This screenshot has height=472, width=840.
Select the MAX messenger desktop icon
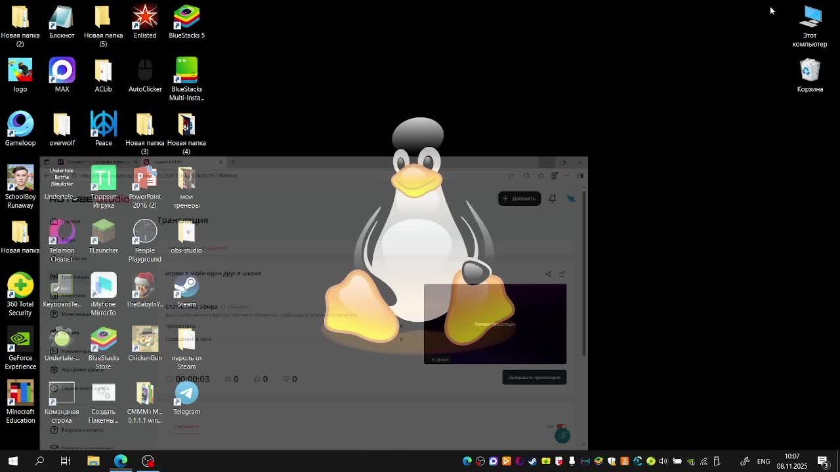tap(62, 75)
